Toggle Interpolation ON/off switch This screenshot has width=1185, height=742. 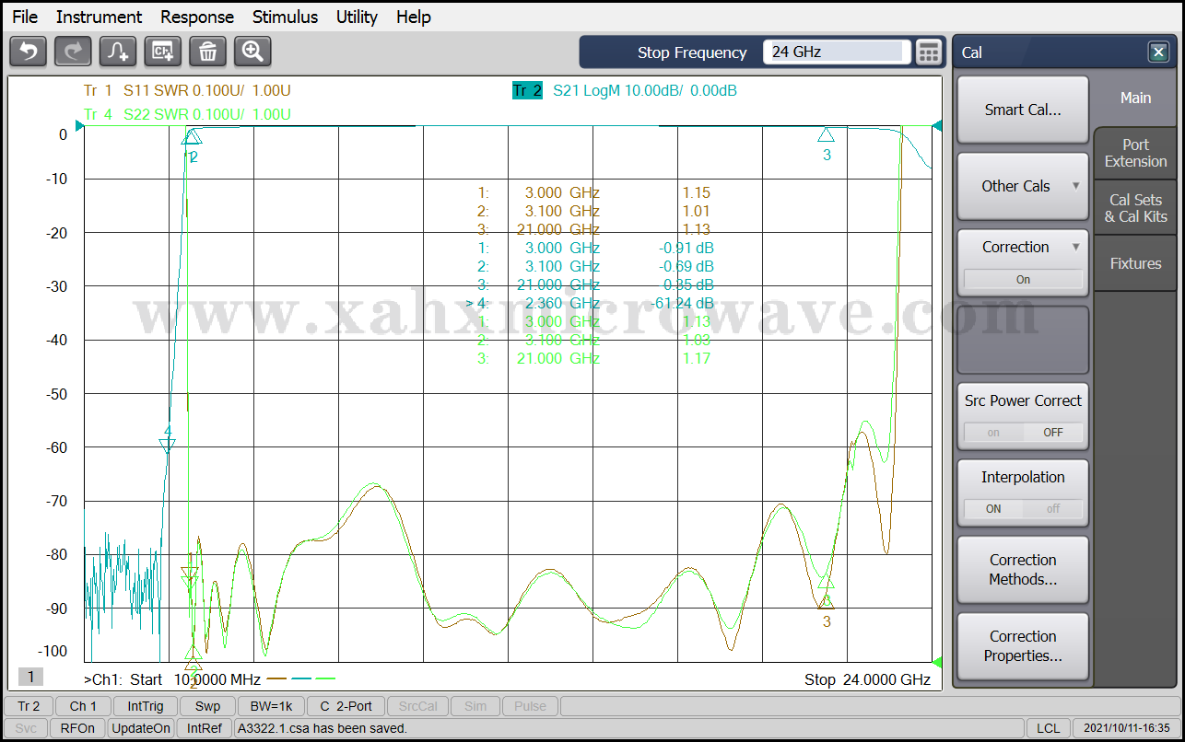click(x=1023, y=508)
